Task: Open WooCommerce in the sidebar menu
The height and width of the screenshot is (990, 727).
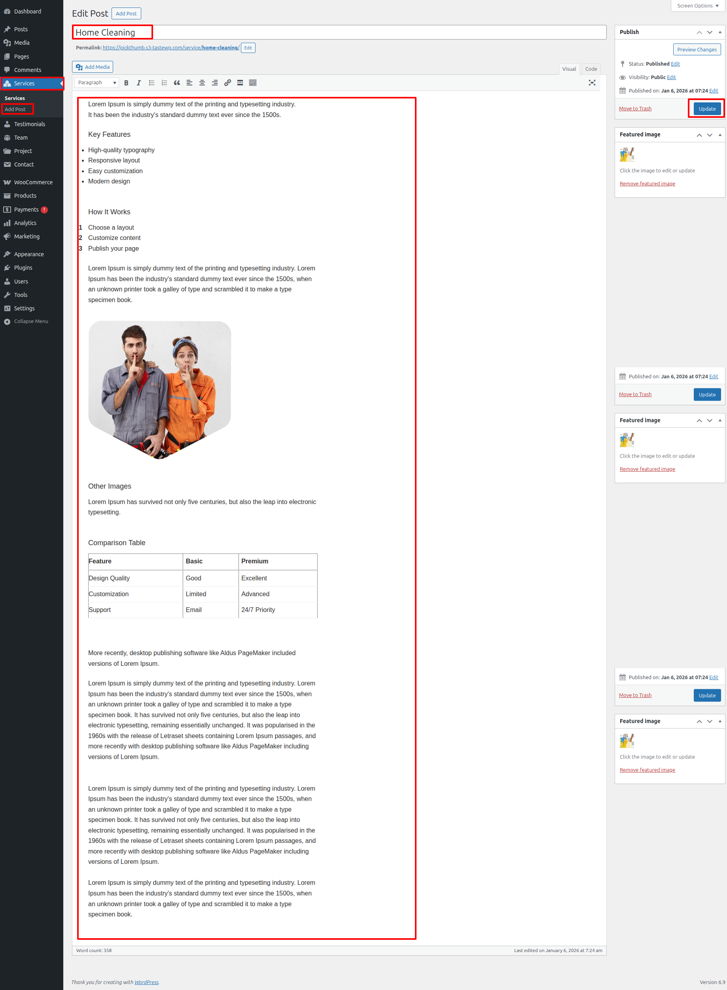Action: coord(33,182)
